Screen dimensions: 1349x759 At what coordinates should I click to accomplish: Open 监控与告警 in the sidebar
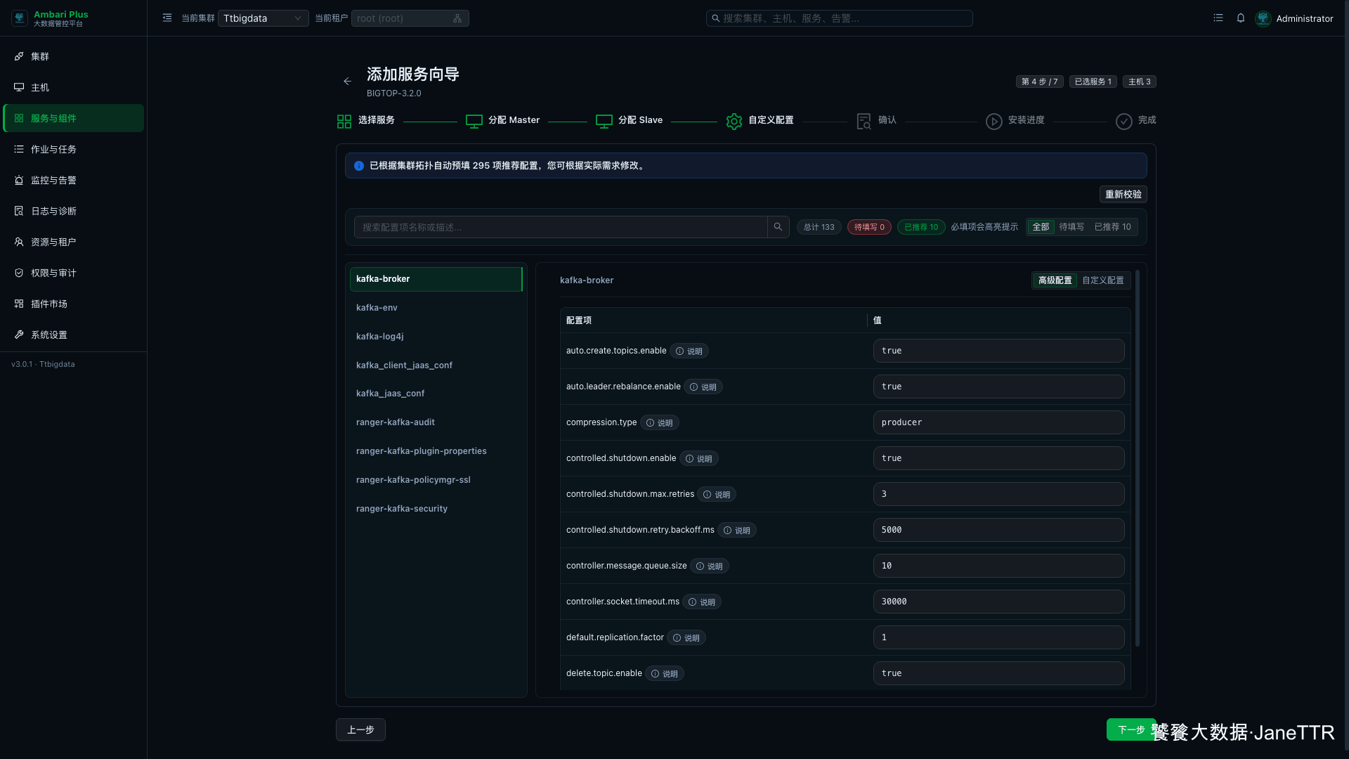coord(74,180)
